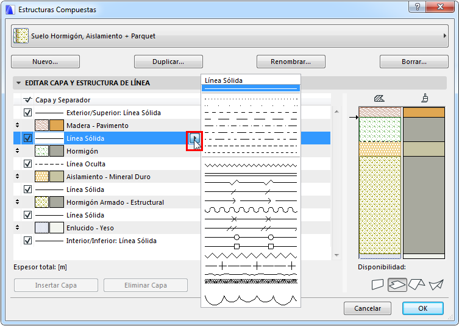Open the composite structure selector dropdown
The height and width of the screenshot is (326, 459).
229,36
